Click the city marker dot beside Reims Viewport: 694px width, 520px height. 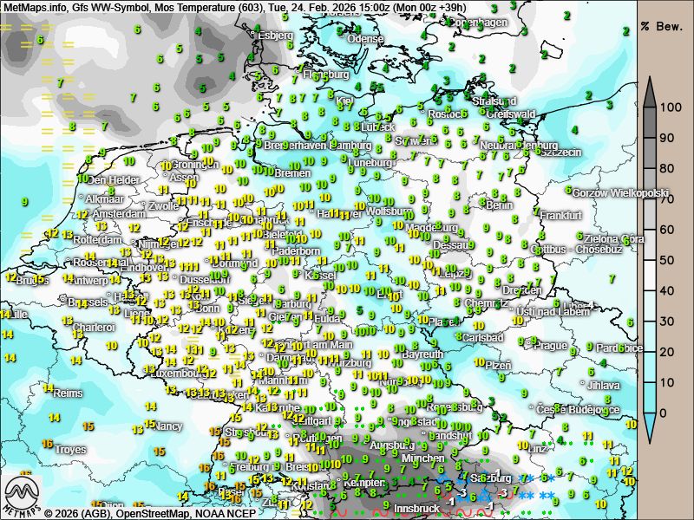click(x=50, y=393)
